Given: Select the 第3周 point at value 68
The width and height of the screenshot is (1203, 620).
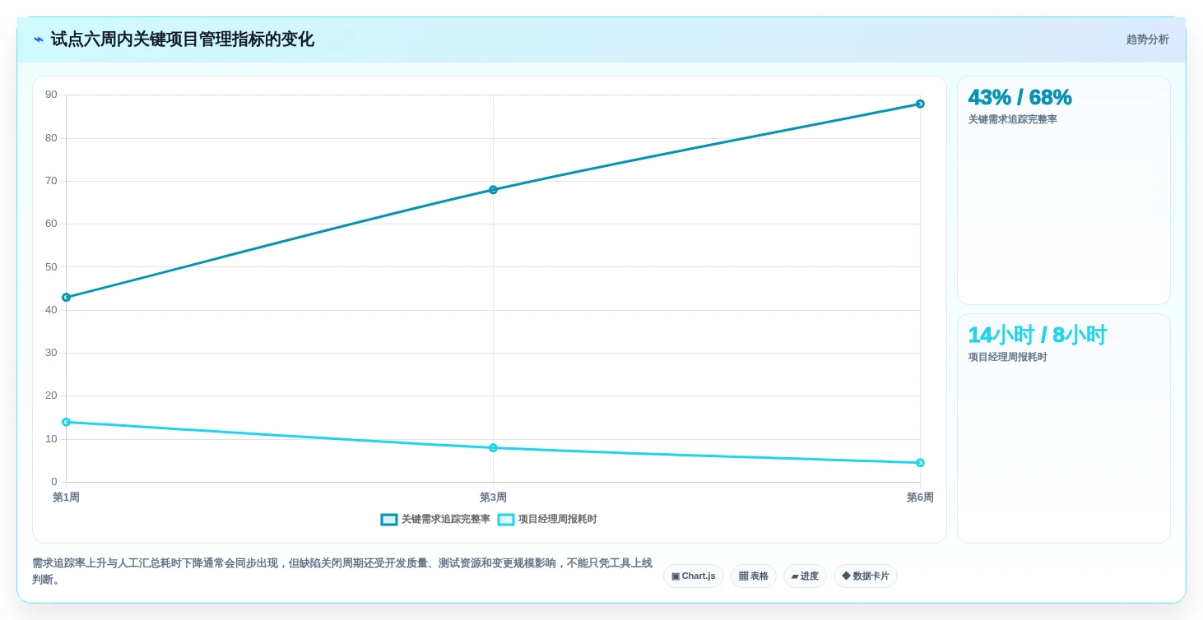Looking at the screenshot, I should click(493, 190).
